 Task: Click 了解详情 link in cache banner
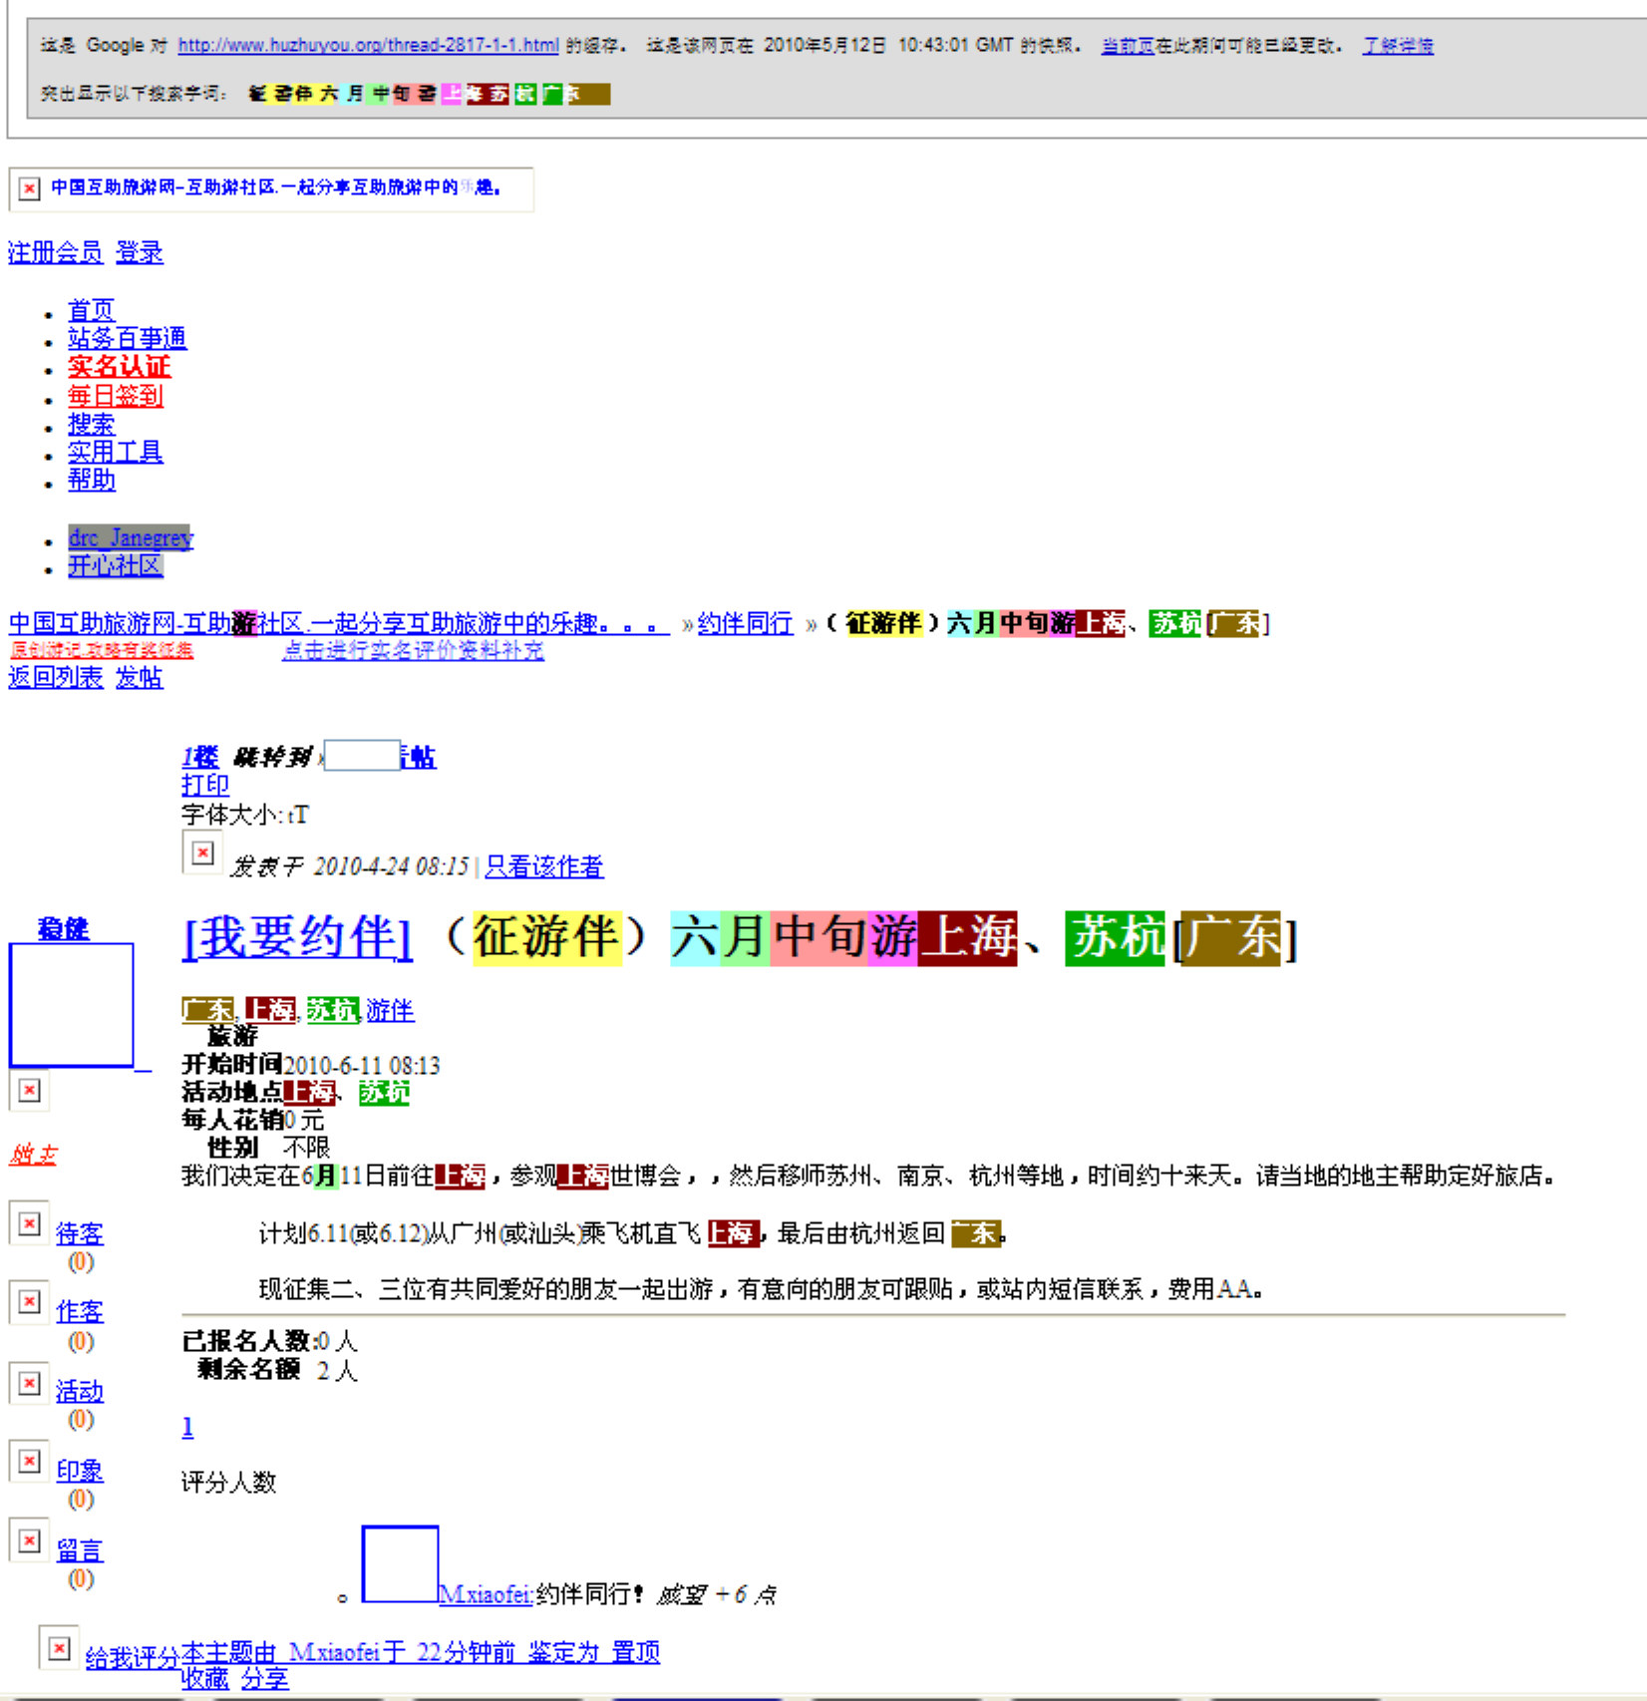pyautogui.click(x=1398, y=45)
